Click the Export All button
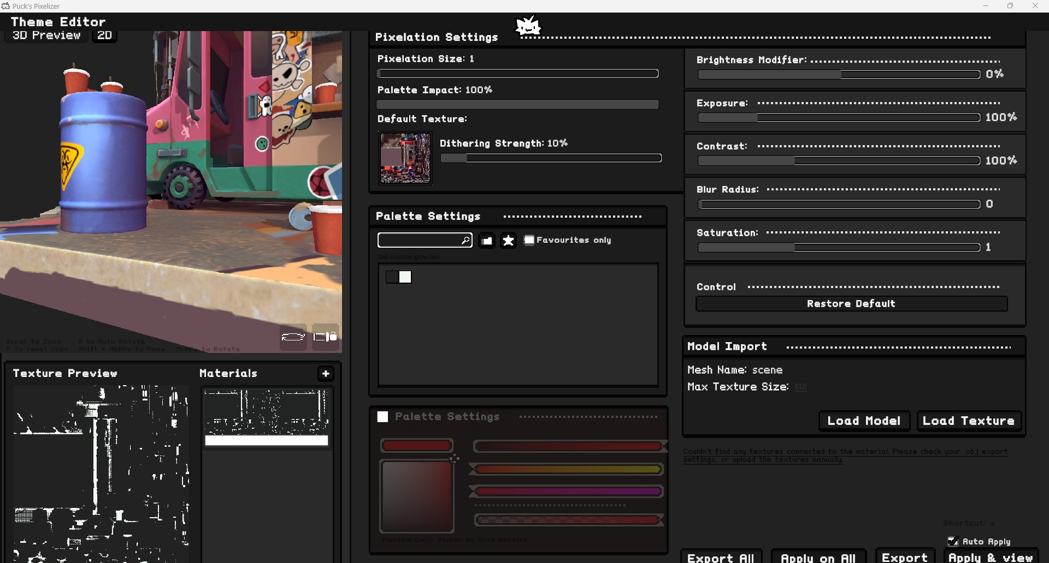This screenshot has width=1049, height=563. [x=721, y=557]
